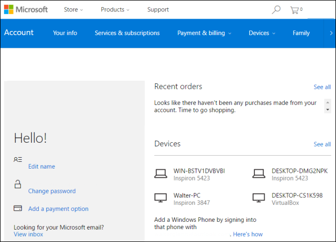336x242 pixels.
Task: Click See all next to Recent orders
Action: 322,87
